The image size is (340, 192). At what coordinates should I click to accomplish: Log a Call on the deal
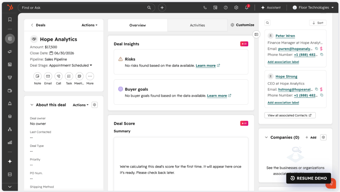coord(58,76)
